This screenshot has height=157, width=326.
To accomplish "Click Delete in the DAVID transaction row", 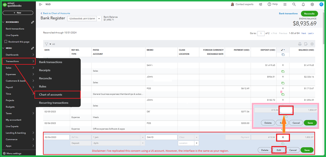I will point(265,150).
